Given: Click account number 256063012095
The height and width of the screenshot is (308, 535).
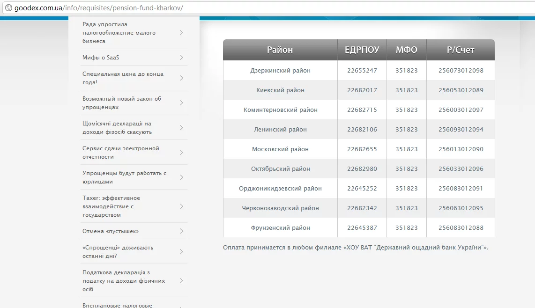Looking at the screenshot, I should pyautogui.click(x=461, y=208).
